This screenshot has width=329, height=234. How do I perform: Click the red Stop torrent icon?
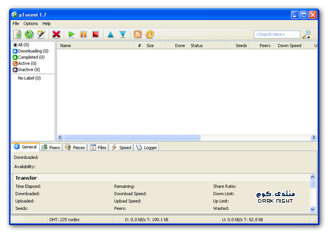pos(95,34)
